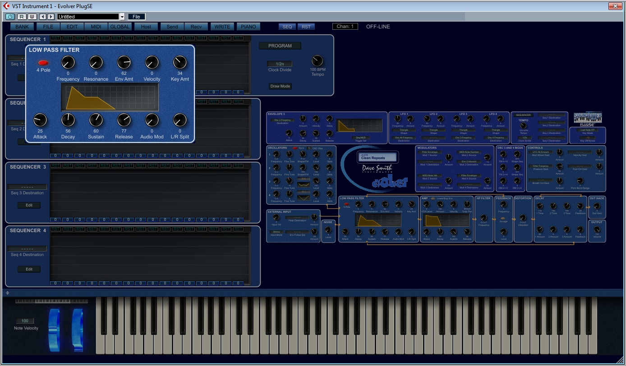Adjust the Decay knob showing 56
Screen dimensions: 626x366
tap(68, 120)
